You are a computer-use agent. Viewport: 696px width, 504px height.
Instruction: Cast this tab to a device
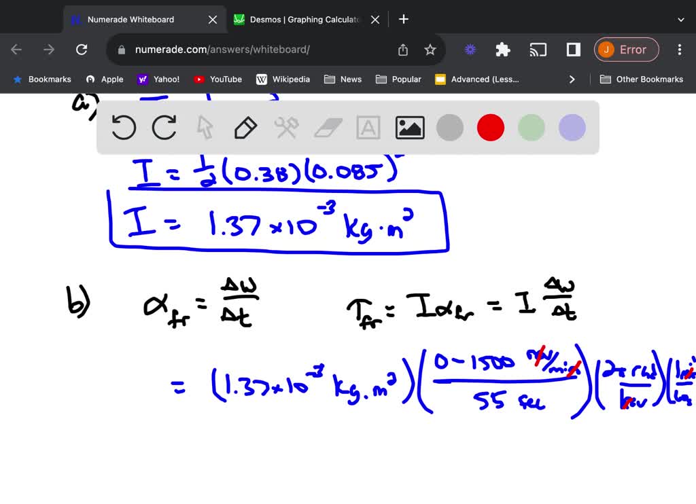(x=538, y=50)
